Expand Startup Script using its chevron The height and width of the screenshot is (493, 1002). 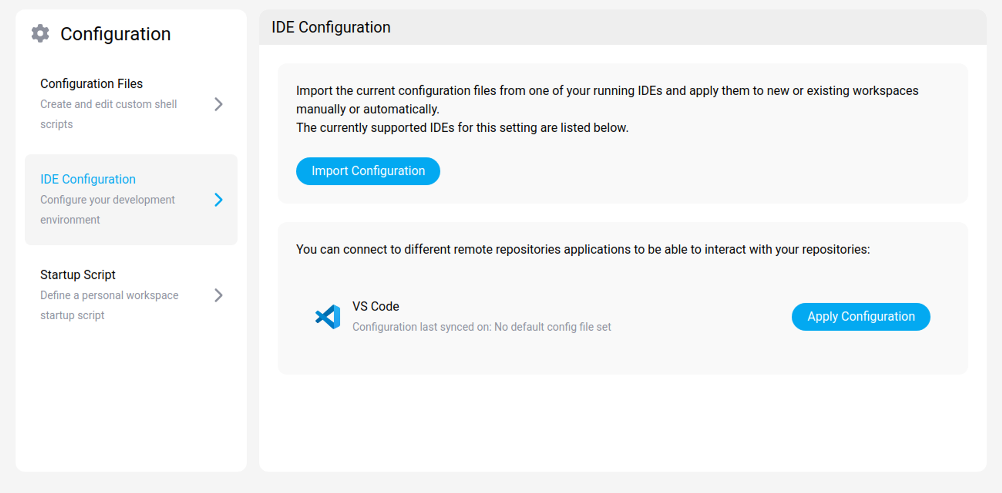point(219,296)
